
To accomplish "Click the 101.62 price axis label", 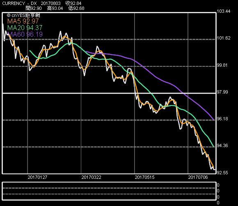I will pos(223,38).
